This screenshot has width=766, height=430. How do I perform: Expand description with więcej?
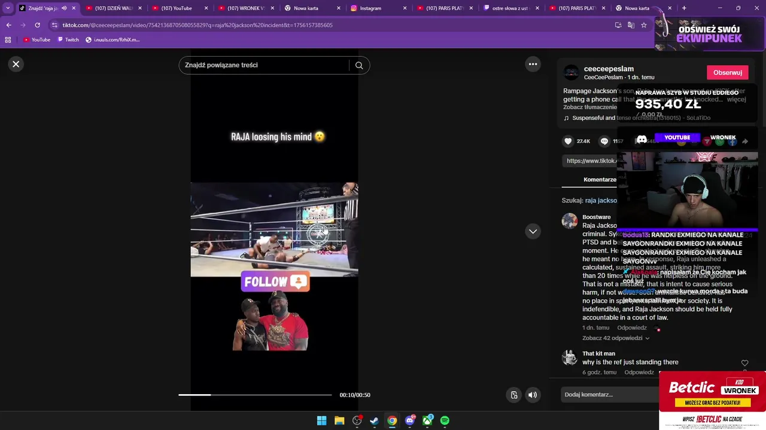(x=736, y=99)
